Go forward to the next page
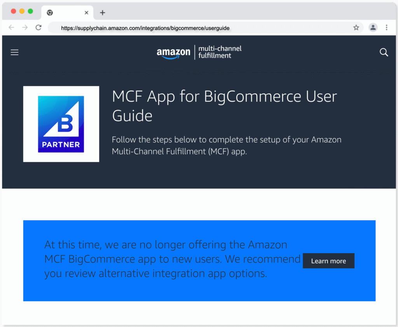The width and height of the screenshot is (398, 327). [x=25, y=28]
